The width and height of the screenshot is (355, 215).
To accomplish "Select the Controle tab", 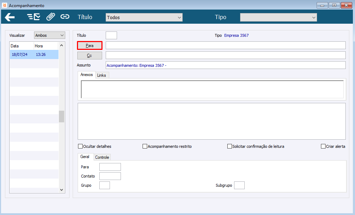I will click(102, 157).
